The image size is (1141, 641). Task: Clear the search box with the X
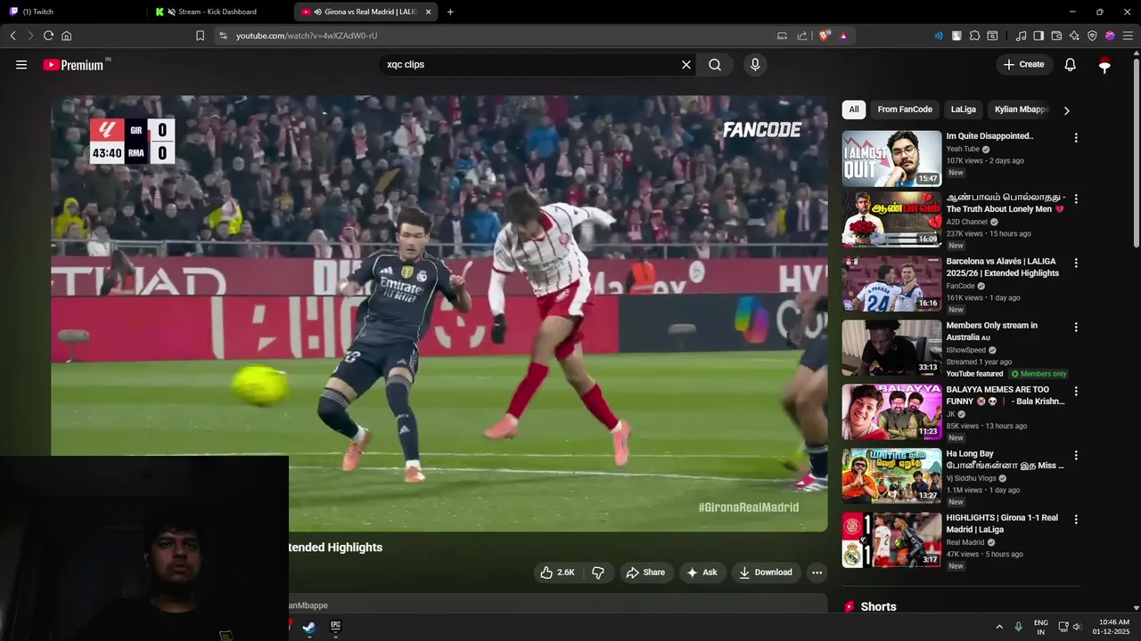click(686, 65)
